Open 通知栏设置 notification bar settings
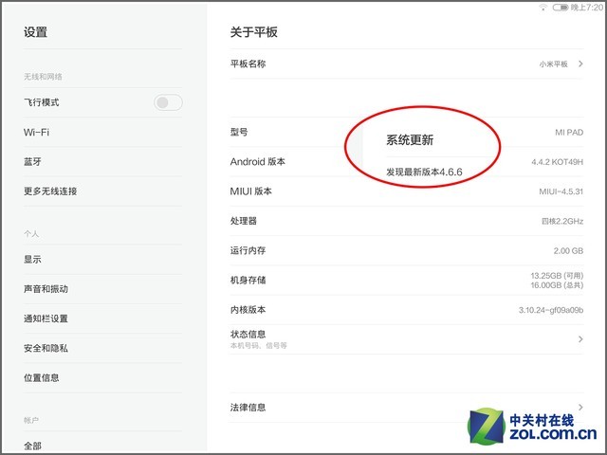 coord(46,318)
